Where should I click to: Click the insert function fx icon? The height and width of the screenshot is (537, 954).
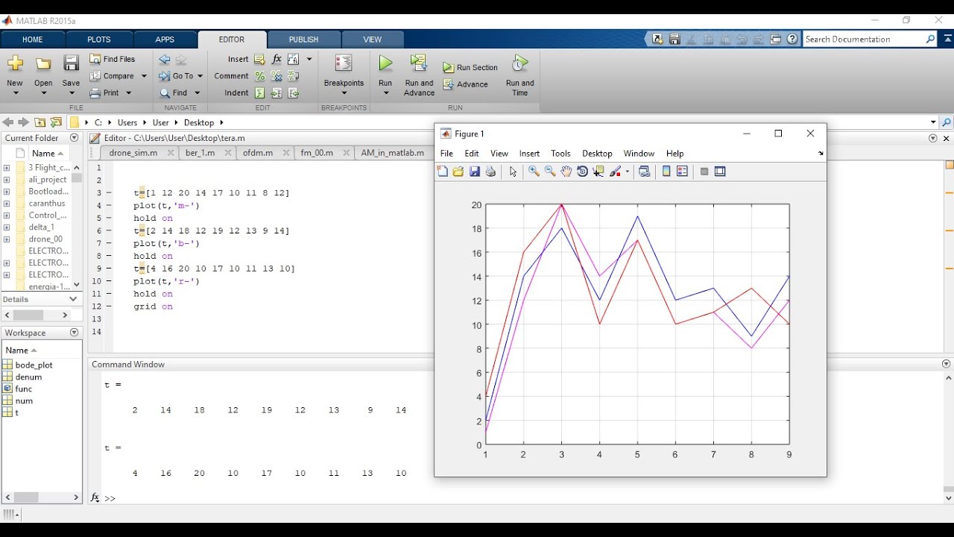click(x=277, y=59)
